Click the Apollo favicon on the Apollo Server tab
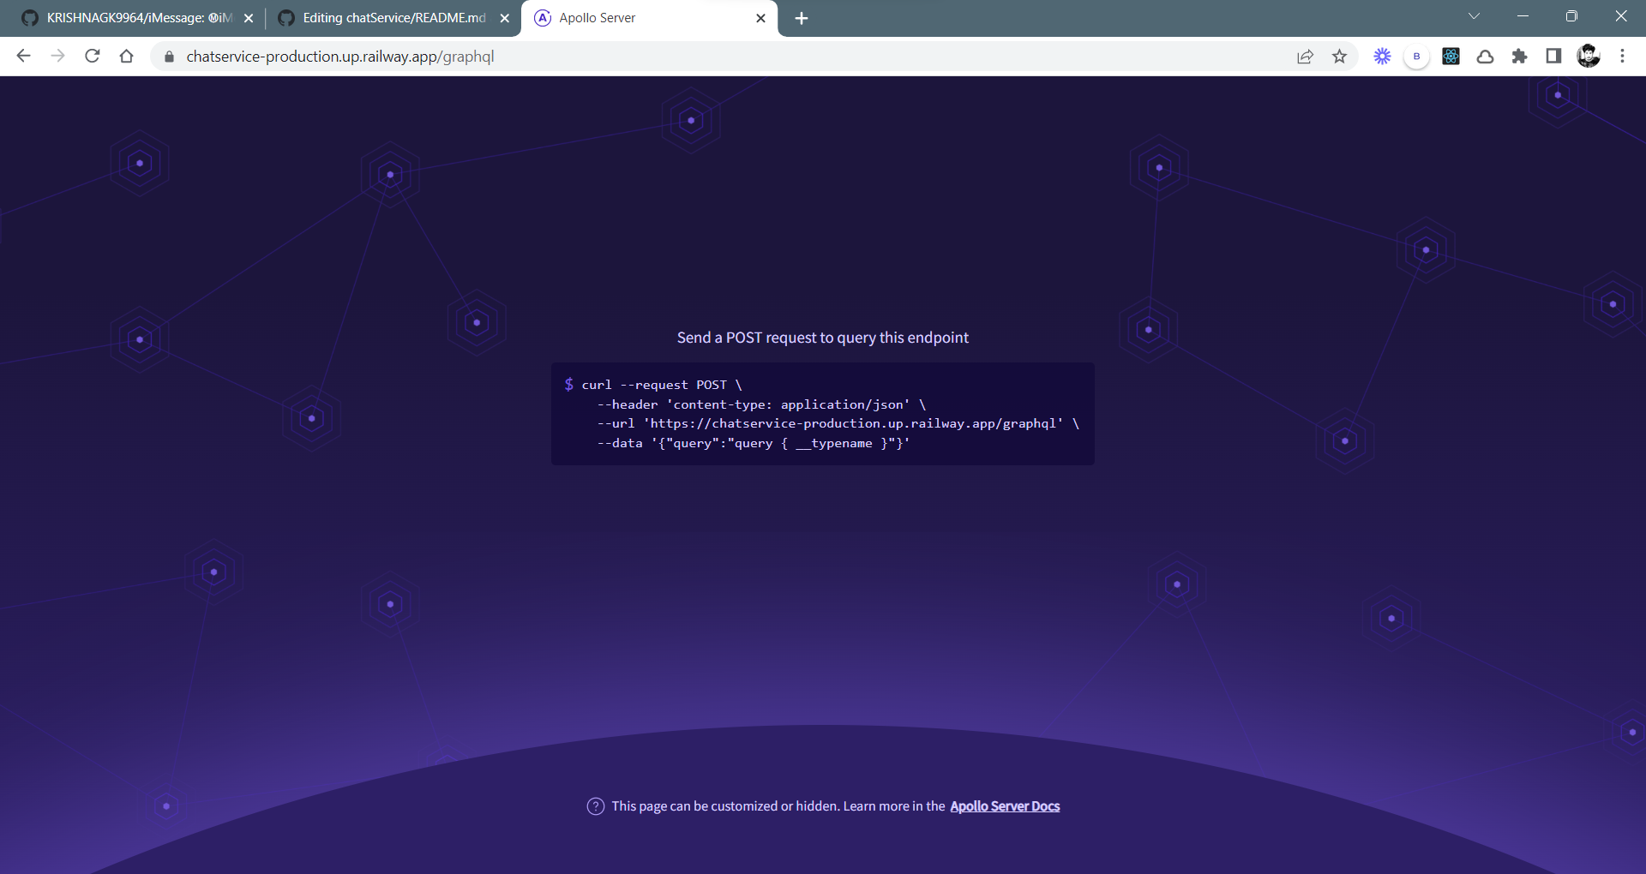This screenshot has height=874, width=1646. coord(543,18)
